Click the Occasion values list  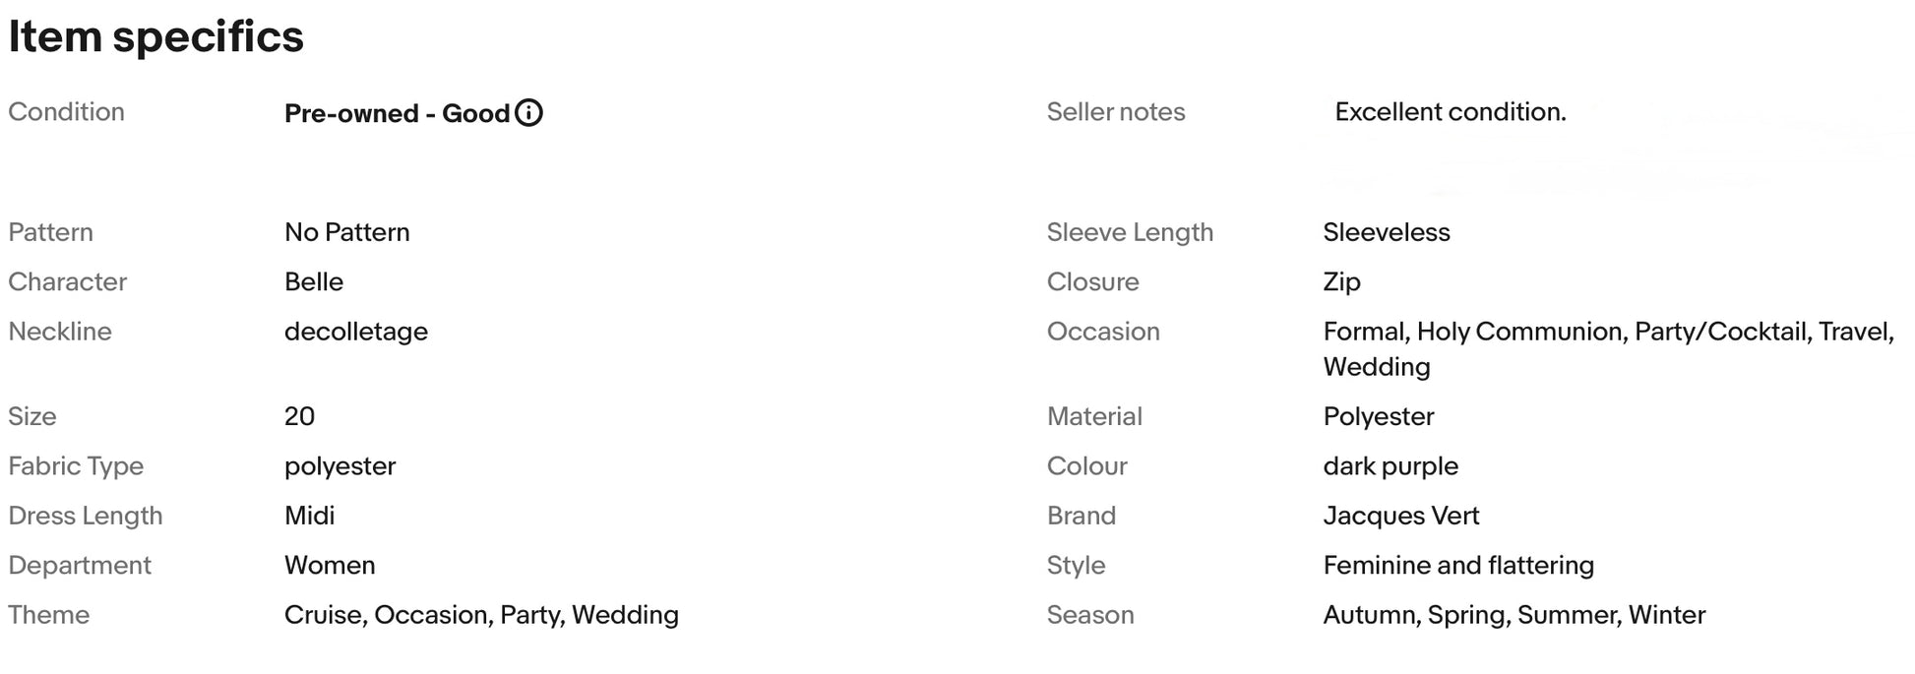click(1609, 349)
